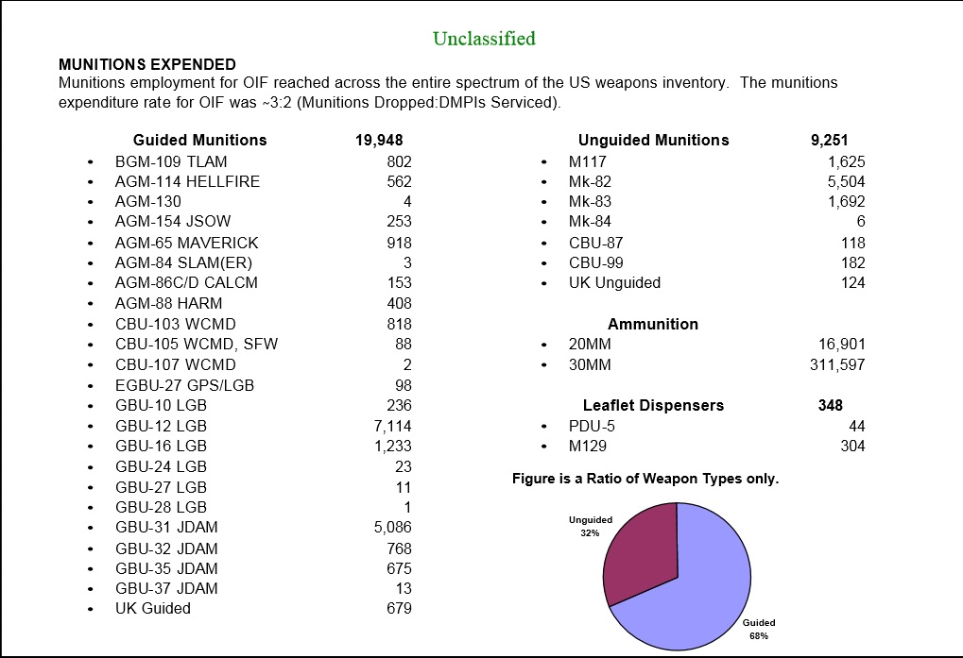Image resolution: width=963 pixels, height=658 pixels.
Task: Click the 'CBU-87' entry
Action: pos(595,243)
